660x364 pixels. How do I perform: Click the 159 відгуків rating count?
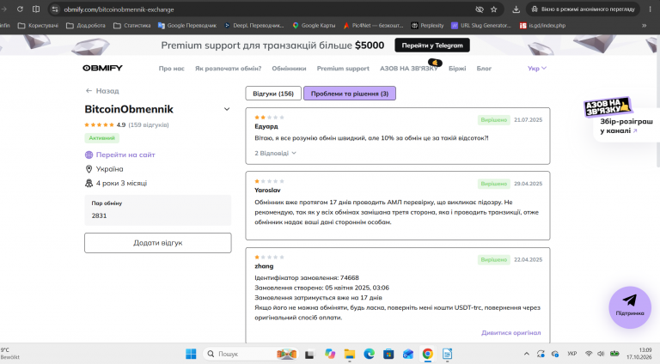(x=149, y=124)
